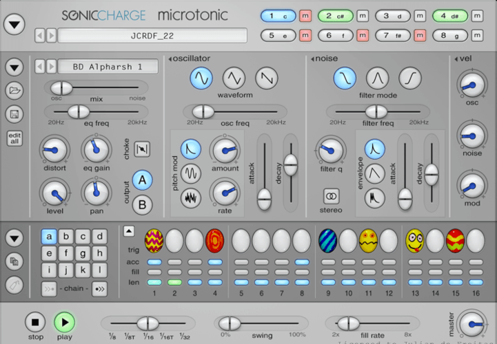
Task: Click the fill rate slider handle
Action: coord(348,323)
